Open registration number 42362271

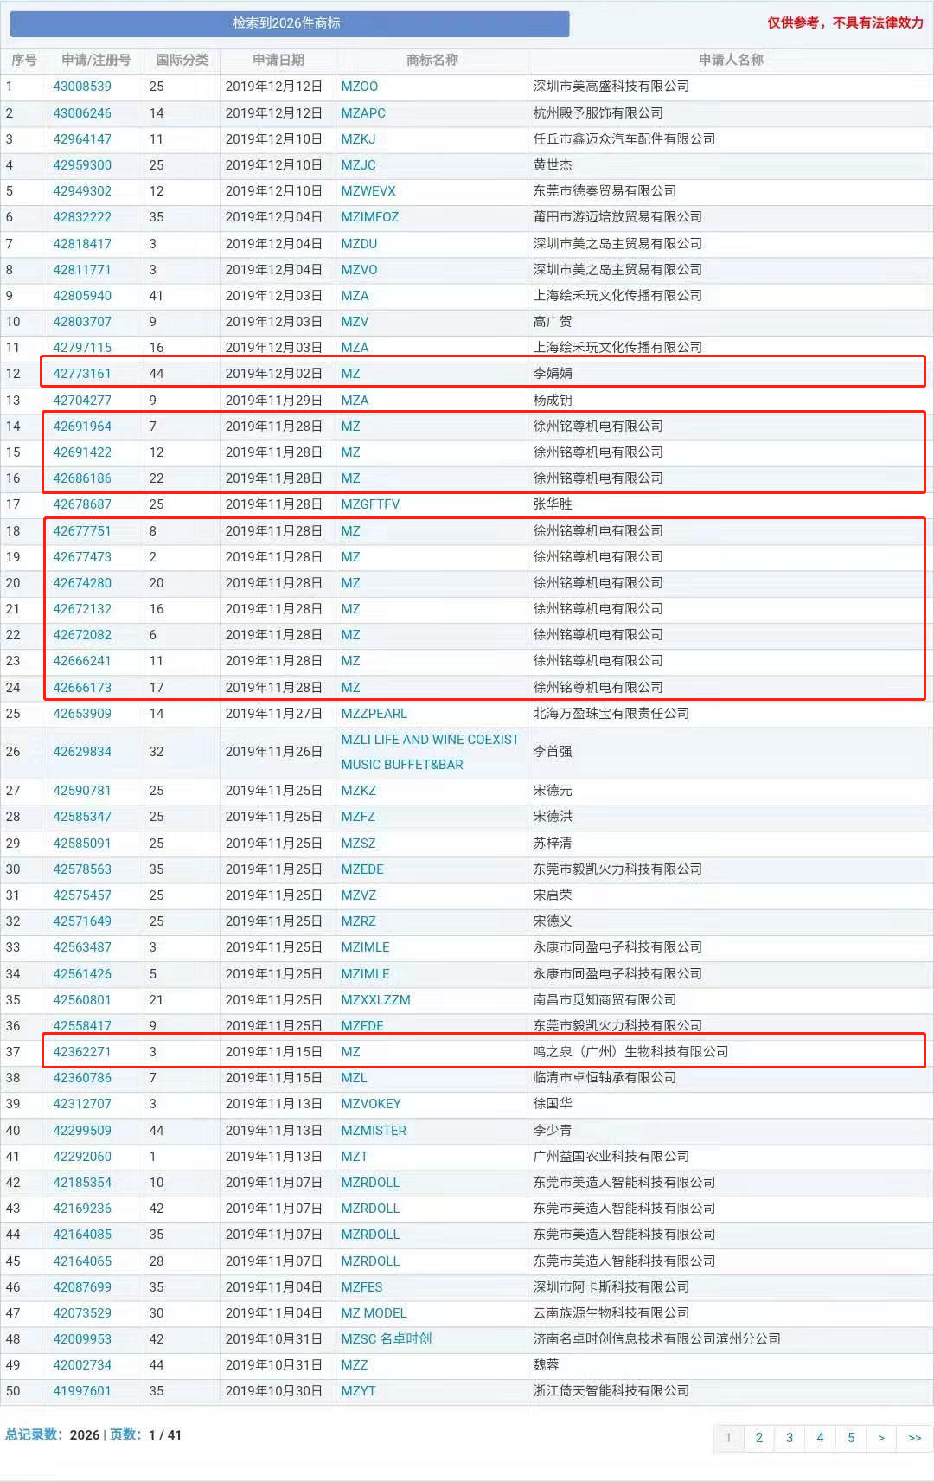[x=82, y=1052]
